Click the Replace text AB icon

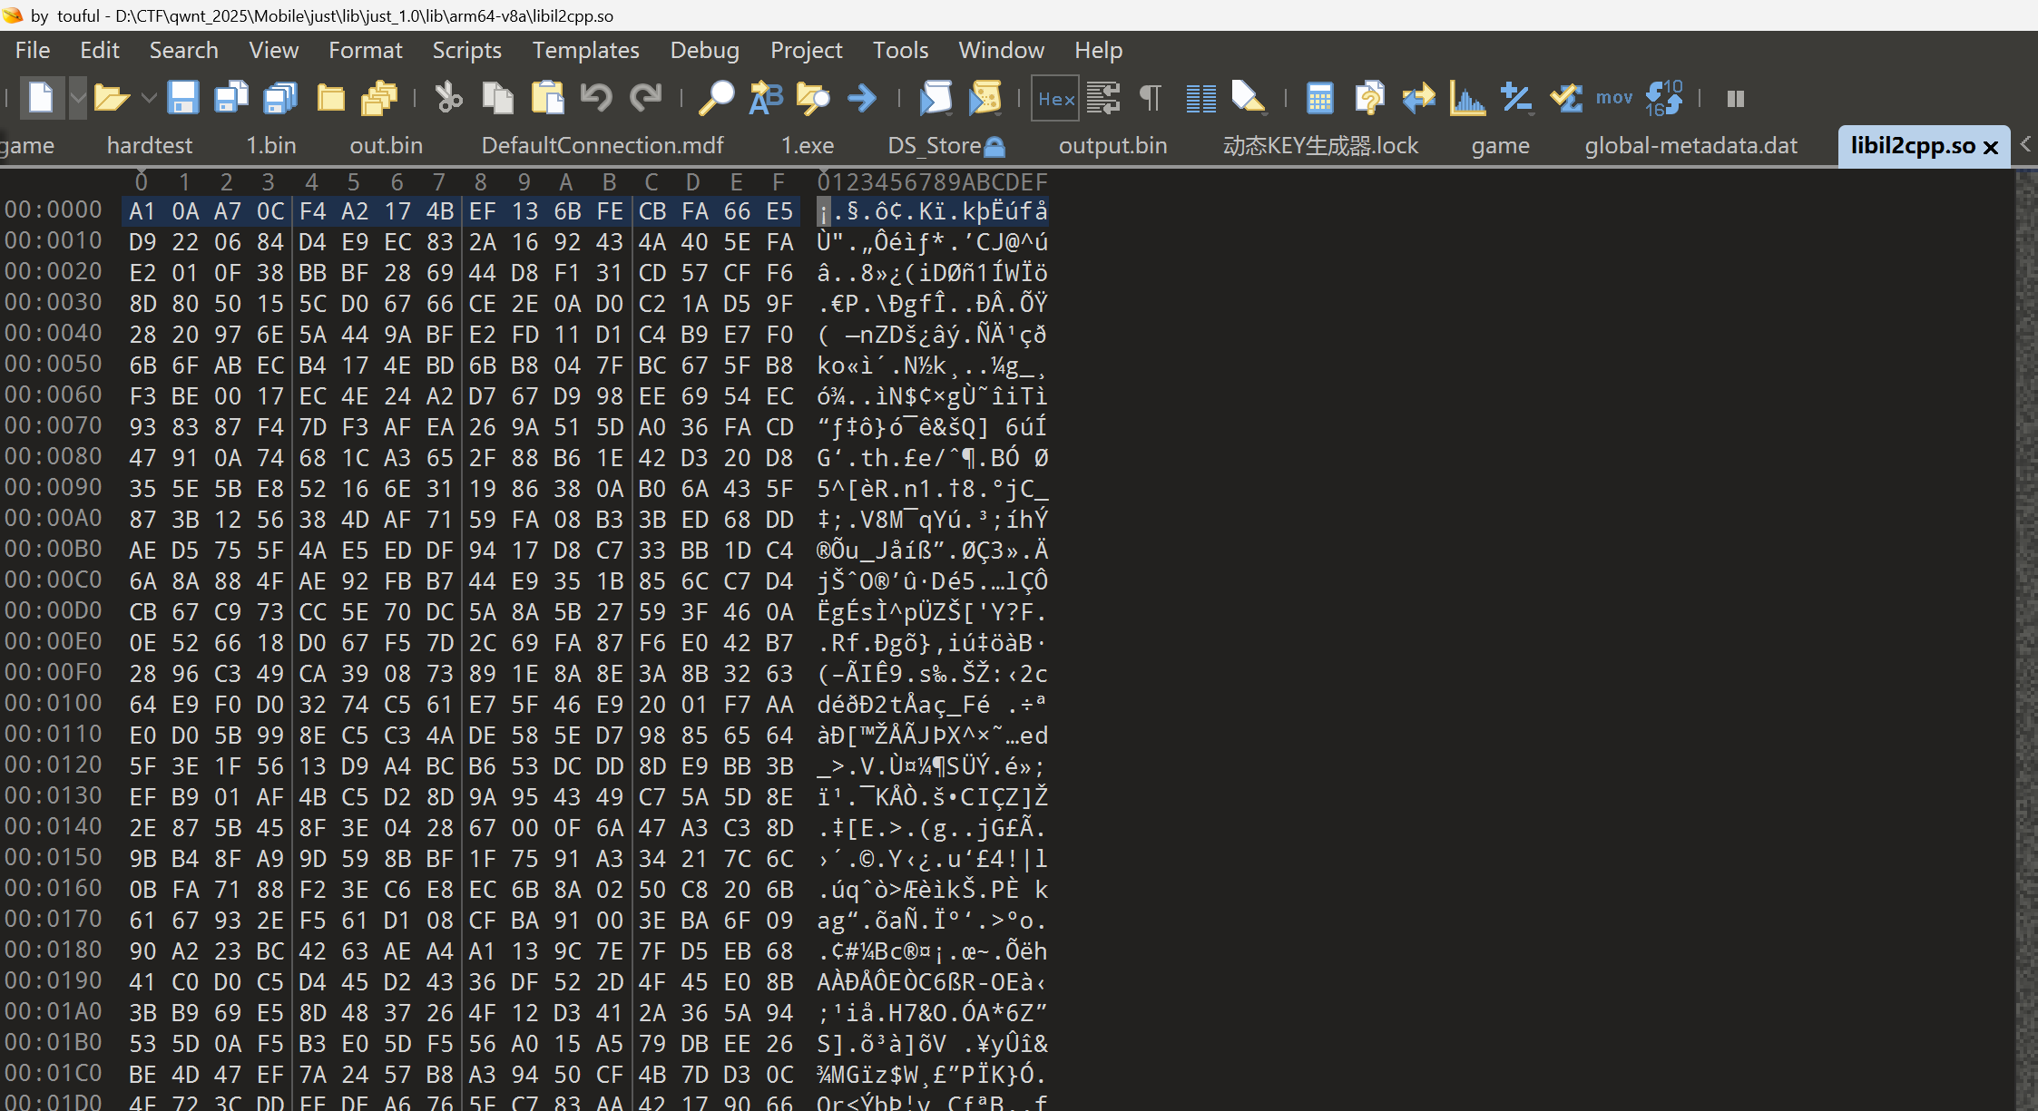pos(765,98)
